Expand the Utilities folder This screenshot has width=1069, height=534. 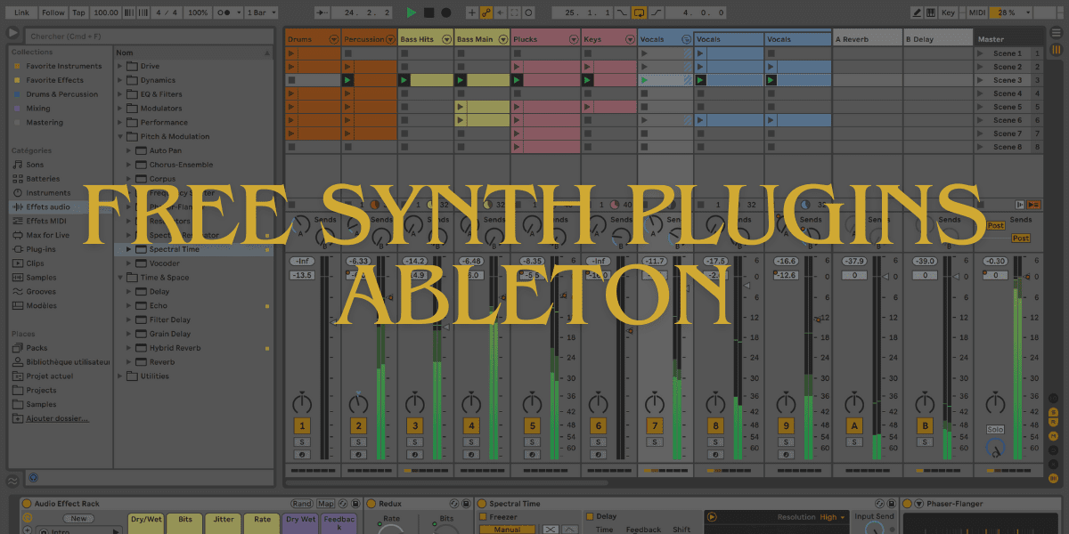120,376
